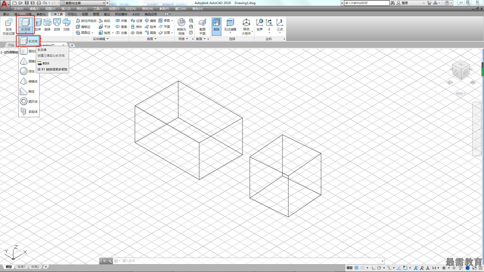This screenshot has height=272, width=484.
Task: Add a new drawing tab with plus button
Action: click(x=72, y=45)
